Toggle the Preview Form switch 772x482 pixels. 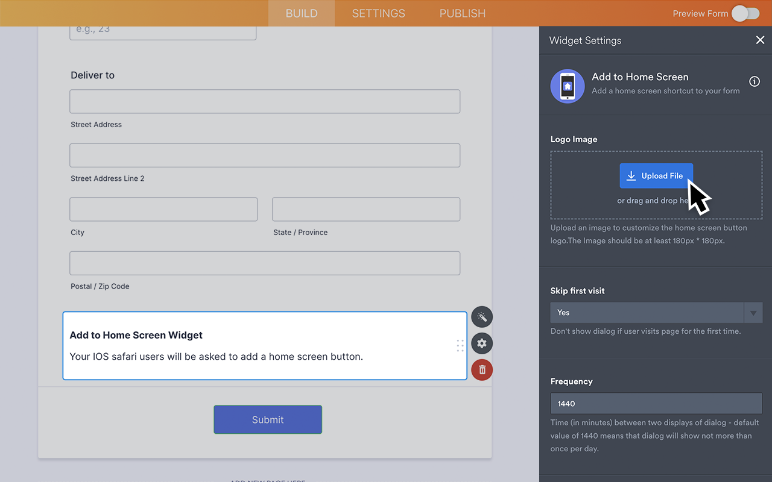coord(745,13)
